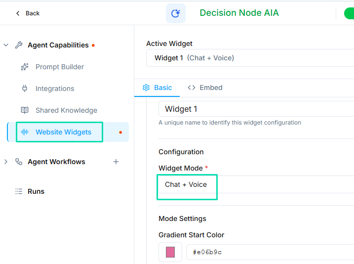This screenshot has width=354, height=264.
Task: Click the Integrations plug icon
Action: [x=25, y=88]
